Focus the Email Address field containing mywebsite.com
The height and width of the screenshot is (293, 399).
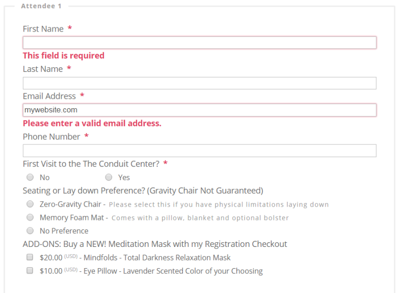199,110
